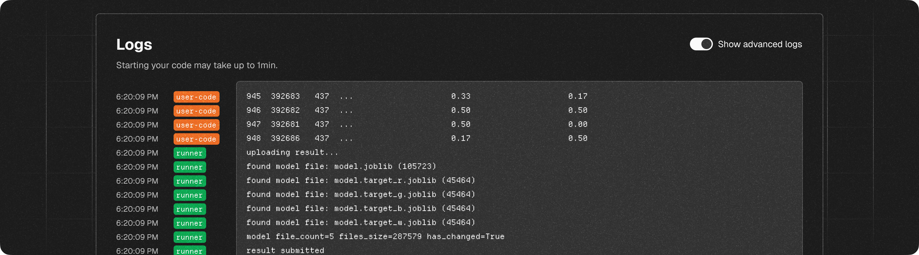Click the user-code badge for row 945
Viewport: 919px width, 255px height.
[196, 97]
